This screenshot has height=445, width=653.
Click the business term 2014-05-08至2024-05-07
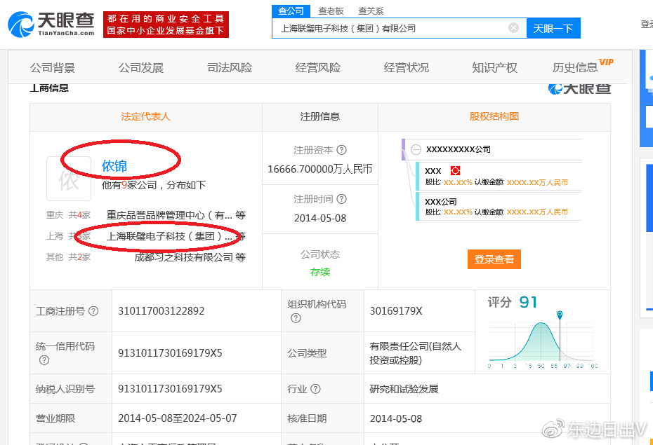pyautogui.click(x=178, y=418)
